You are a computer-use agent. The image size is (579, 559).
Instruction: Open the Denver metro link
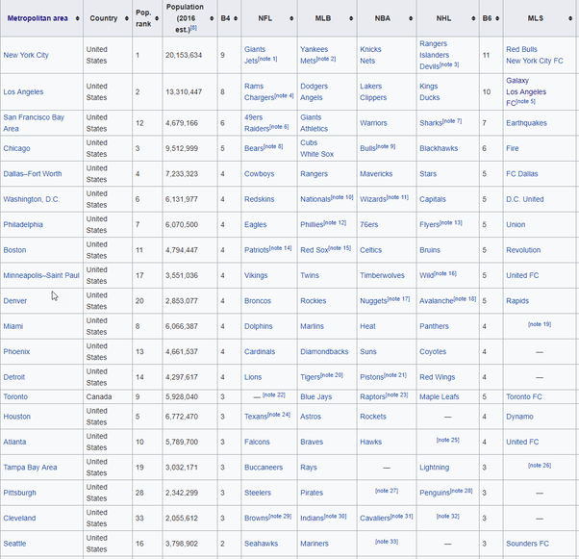[x=15, y=301]
